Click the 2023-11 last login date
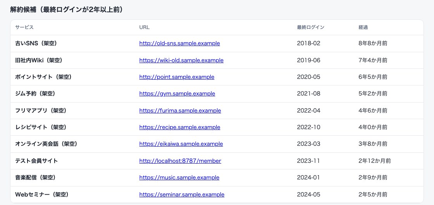 tap(308, 161)
